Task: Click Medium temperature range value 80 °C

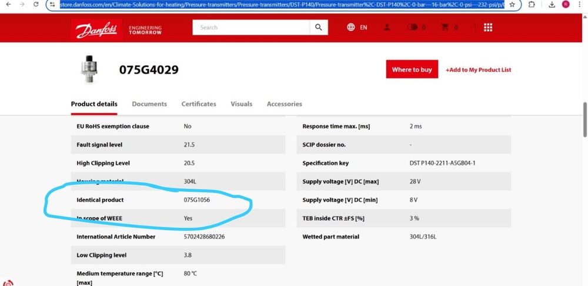Action: point(190,274)
